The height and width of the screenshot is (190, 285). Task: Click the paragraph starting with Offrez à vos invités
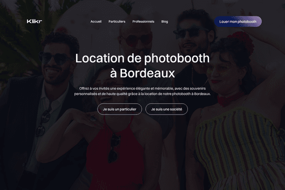142,91
